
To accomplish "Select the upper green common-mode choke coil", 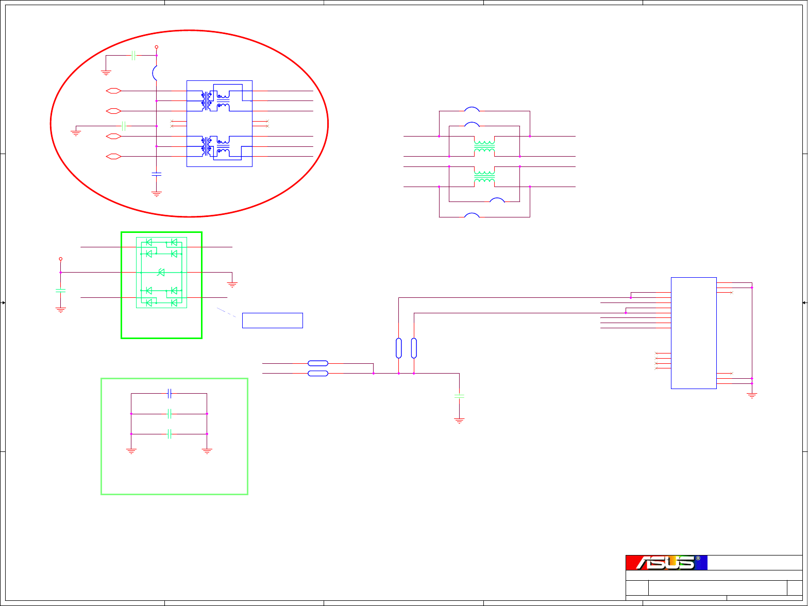I will click(484, 146).
